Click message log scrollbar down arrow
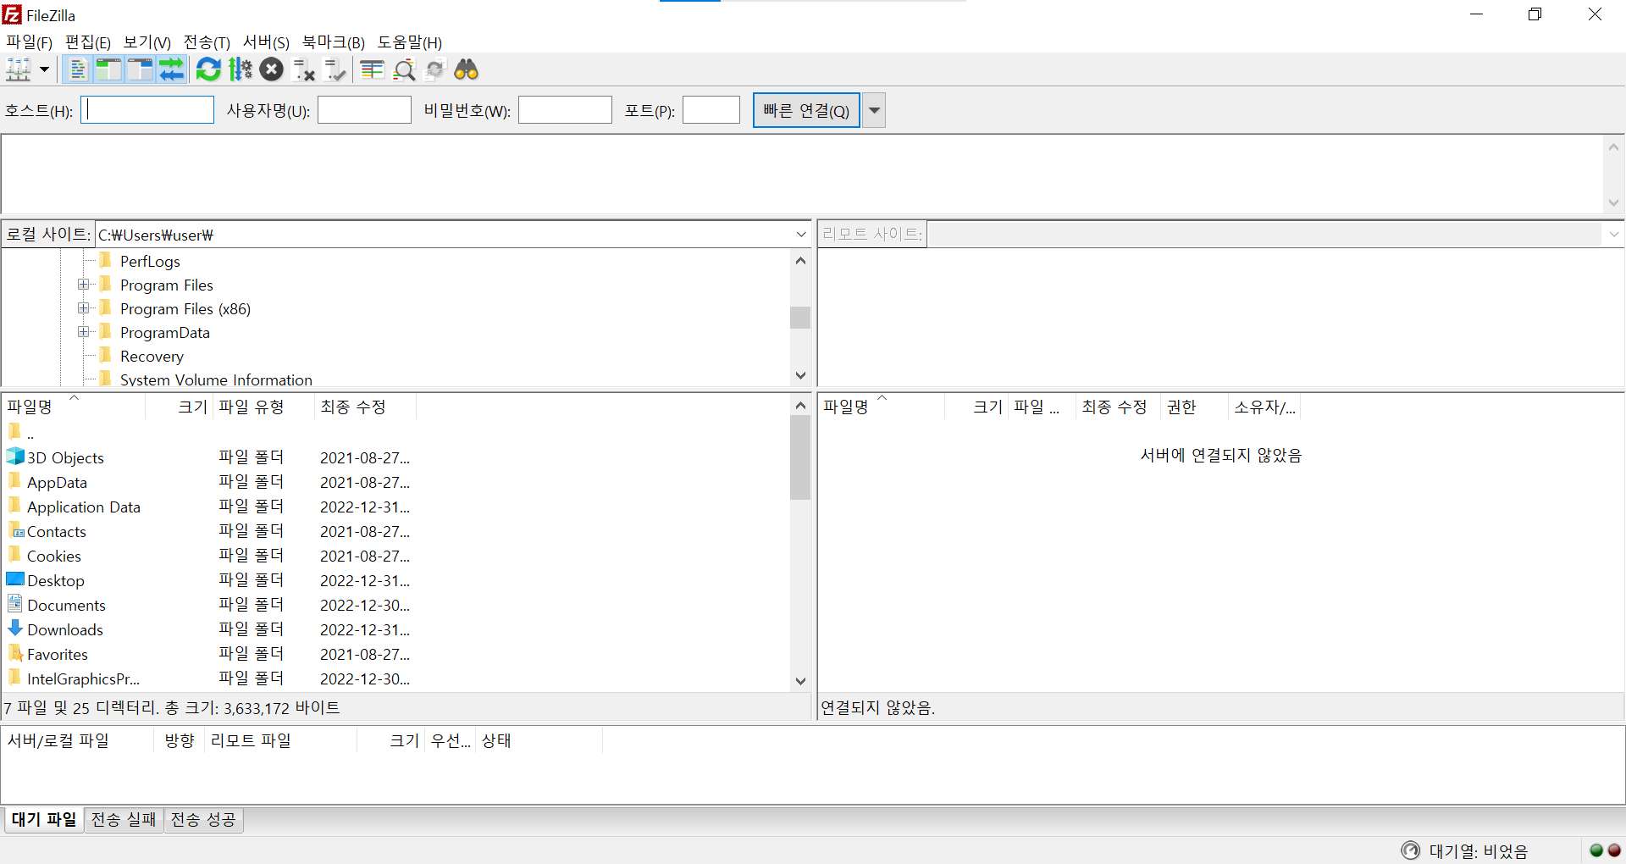The image size is (1626, 864). [1613, 202]
